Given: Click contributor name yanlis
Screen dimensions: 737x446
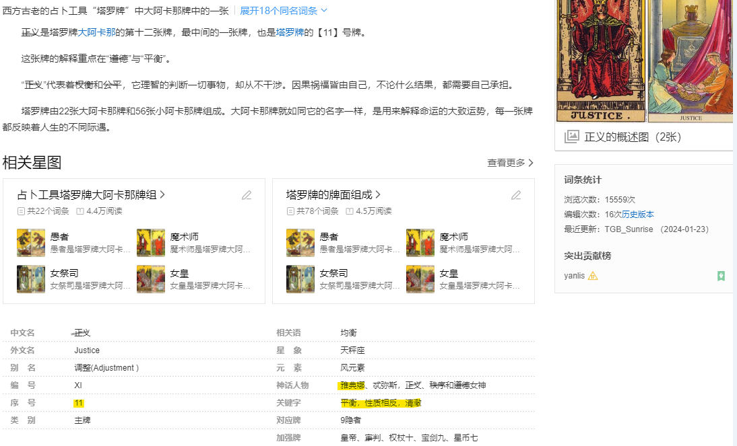Looking at the screenshot, I should point(575,276).
